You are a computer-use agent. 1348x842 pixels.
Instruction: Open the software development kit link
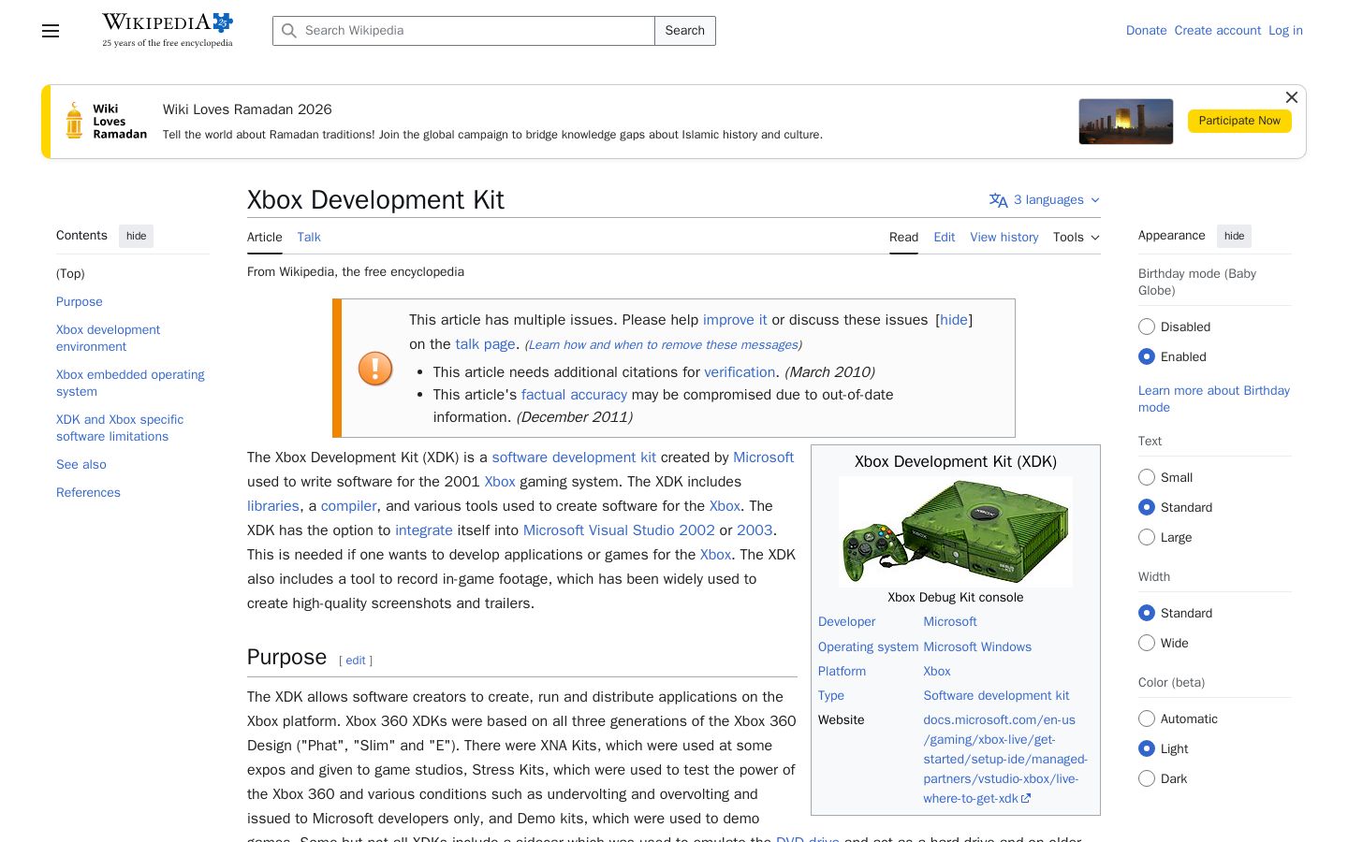tap(574, 457)
